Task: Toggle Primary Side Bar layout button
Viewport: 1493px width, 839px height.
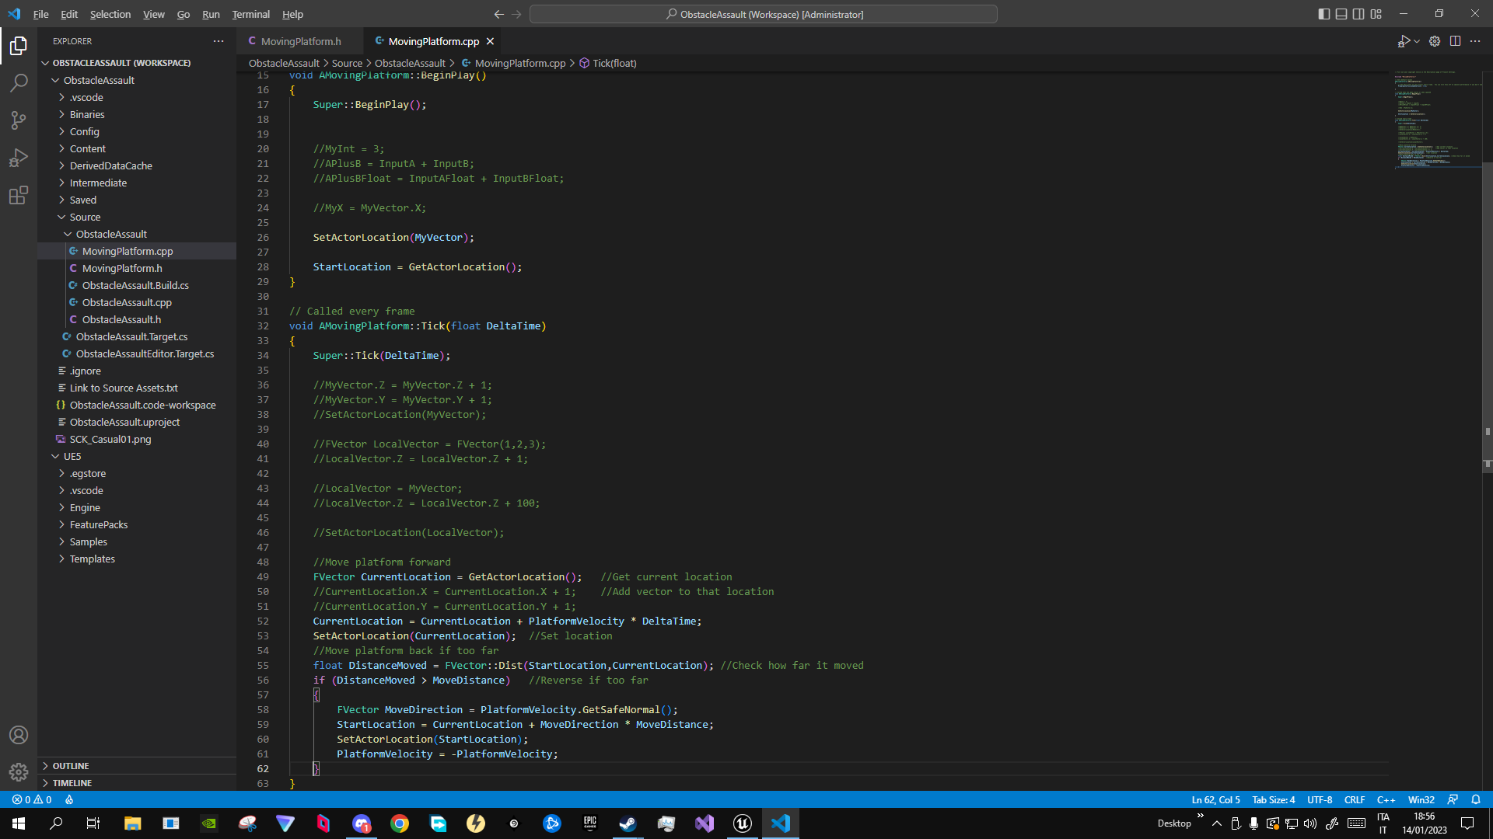Action: [1324, 14]
